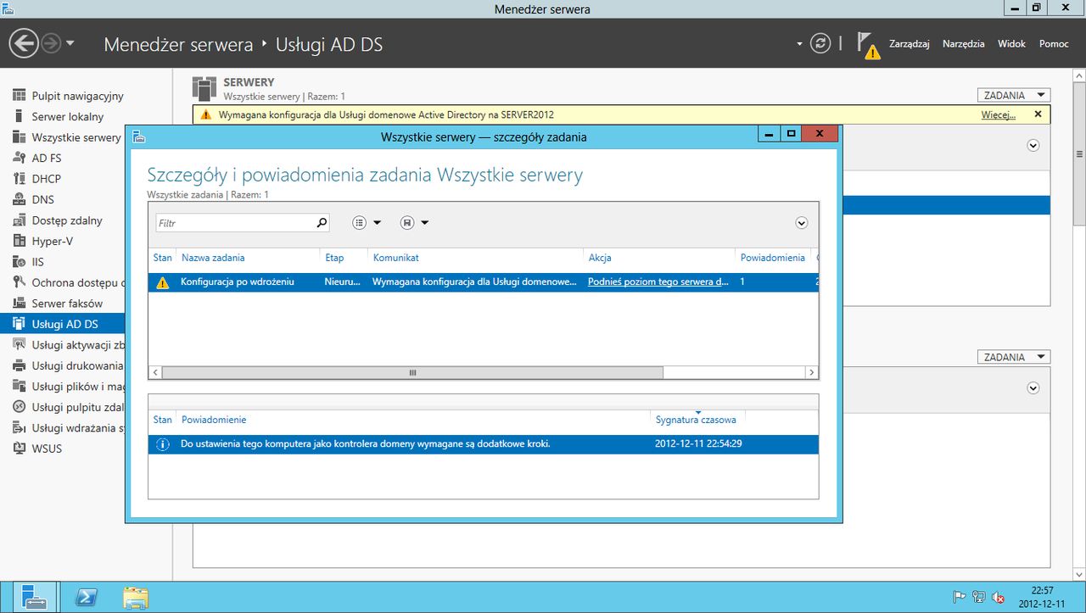Screen dimensions: 1086x613
Task: Sort by Etap column header
Action: pos(334,258)
